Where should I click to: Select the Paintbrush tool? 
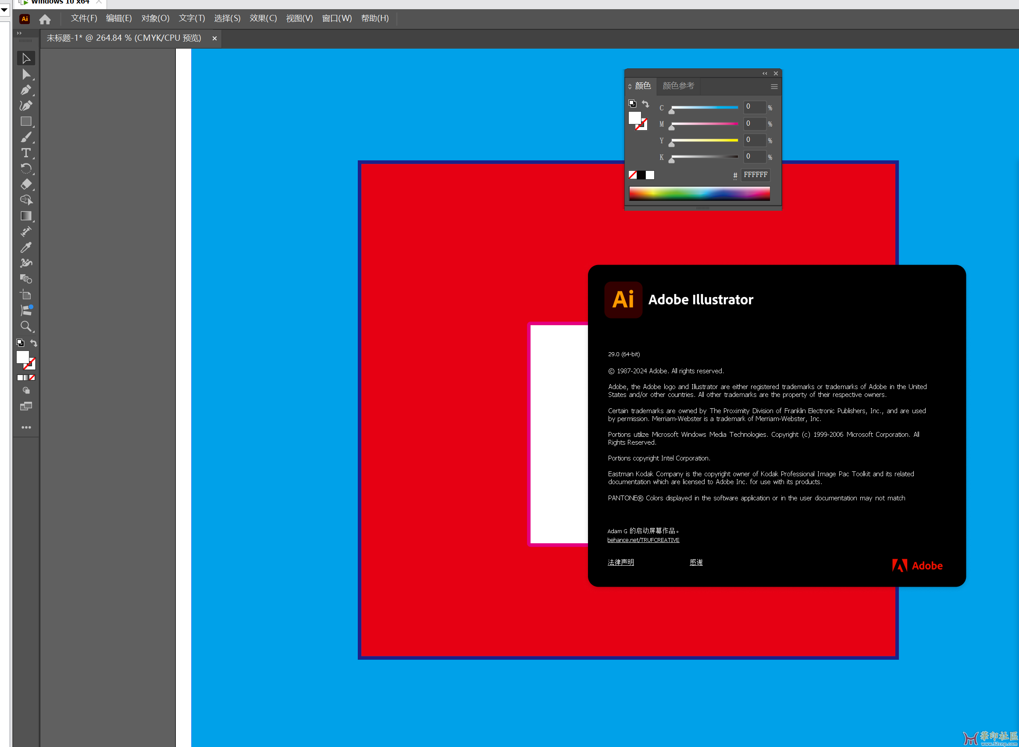[26, 138]
